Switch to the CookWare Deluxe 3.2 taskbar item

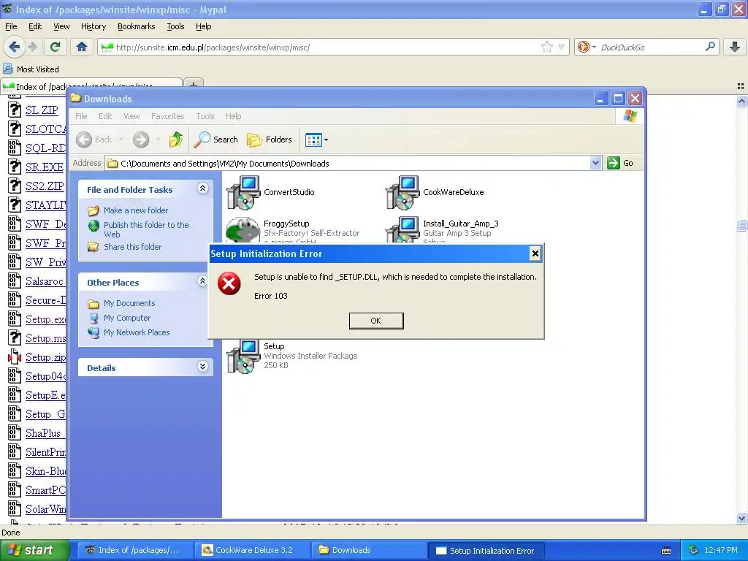253,550
